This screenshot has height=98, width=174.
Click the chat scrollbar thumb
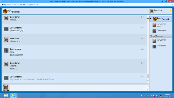point(148,76)
